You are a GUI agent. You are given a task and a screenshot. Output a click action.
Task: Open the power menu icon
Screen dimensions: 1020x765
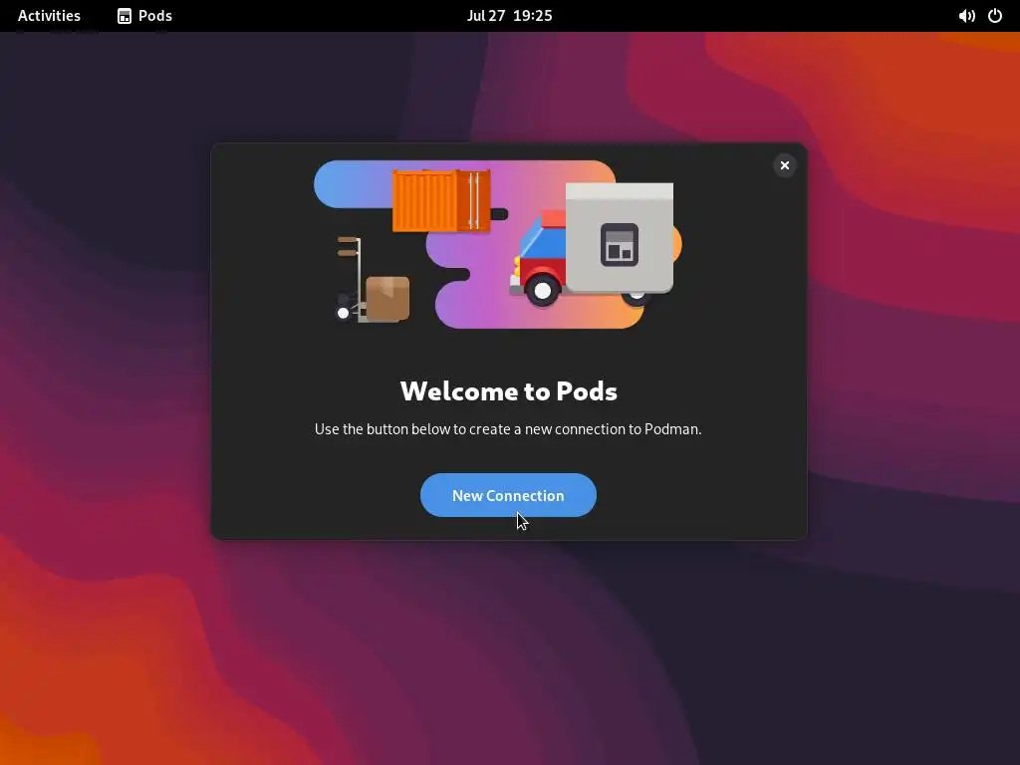[x=995, y=16]
